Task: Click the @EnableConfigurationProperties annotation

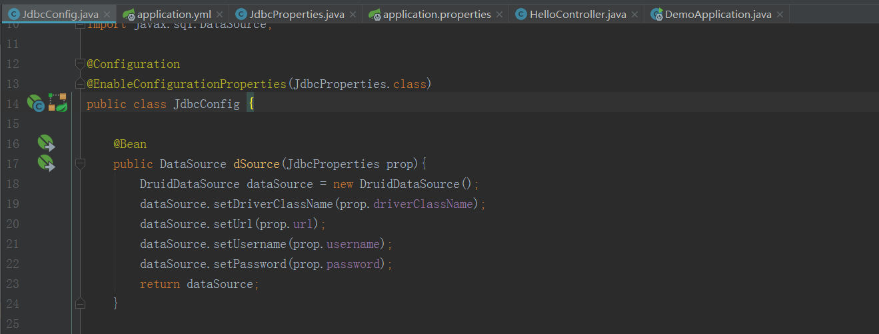Action: [187, 84]
